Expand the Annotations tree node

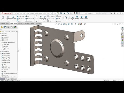click(1, 37)
